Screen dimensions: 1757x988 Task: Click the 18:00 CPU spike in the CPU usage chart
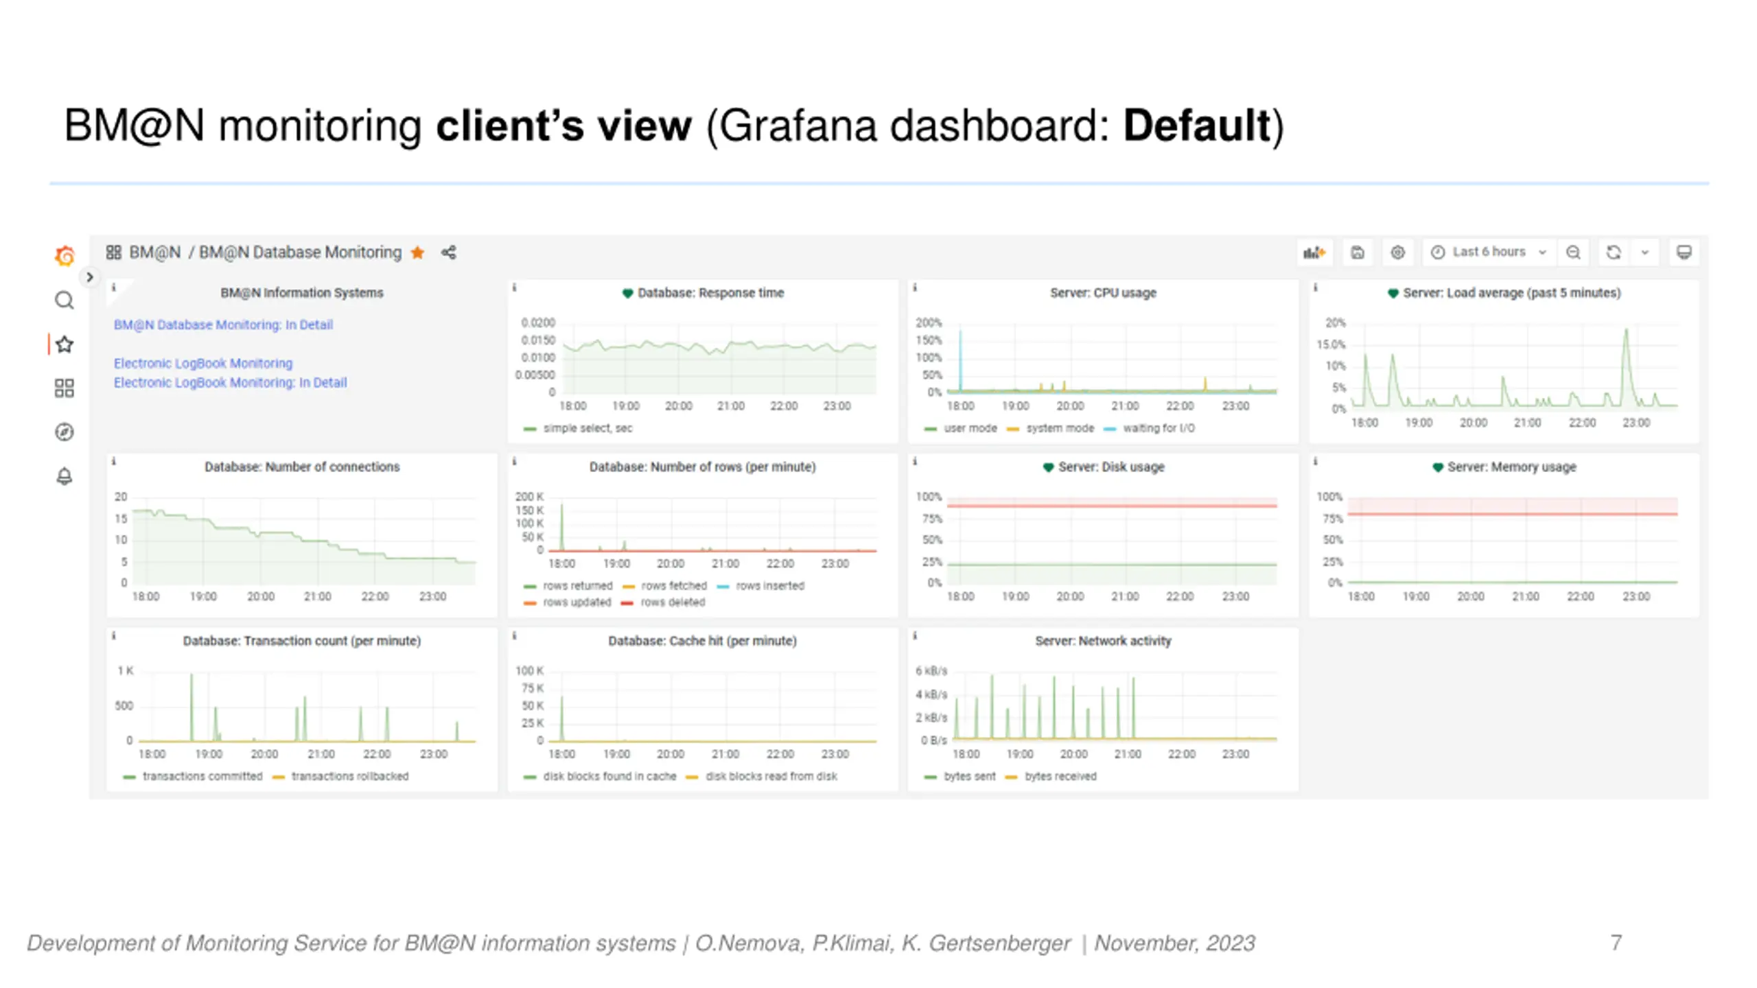pyautogui.click(x=960, y=360)
